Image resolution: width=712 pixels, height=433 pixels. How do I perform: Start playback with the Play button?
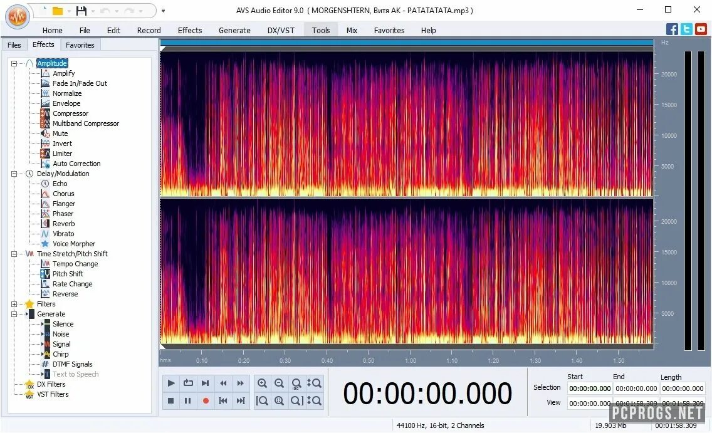(170, 383)
